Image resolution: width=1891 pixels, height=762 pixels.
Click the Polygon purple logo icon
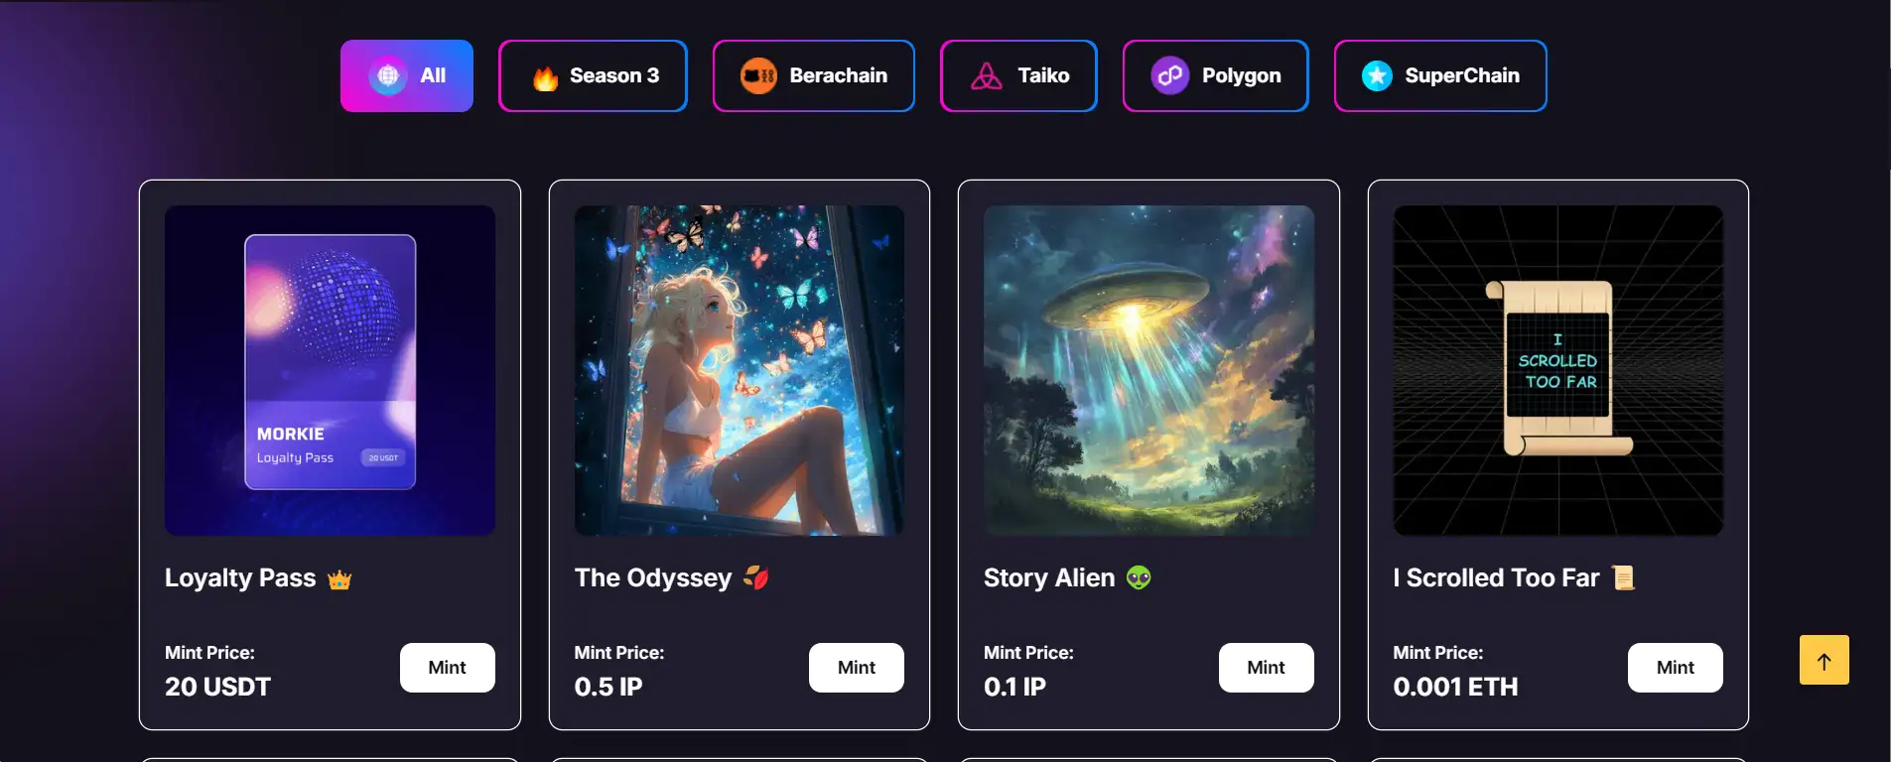click(1170, 75)
